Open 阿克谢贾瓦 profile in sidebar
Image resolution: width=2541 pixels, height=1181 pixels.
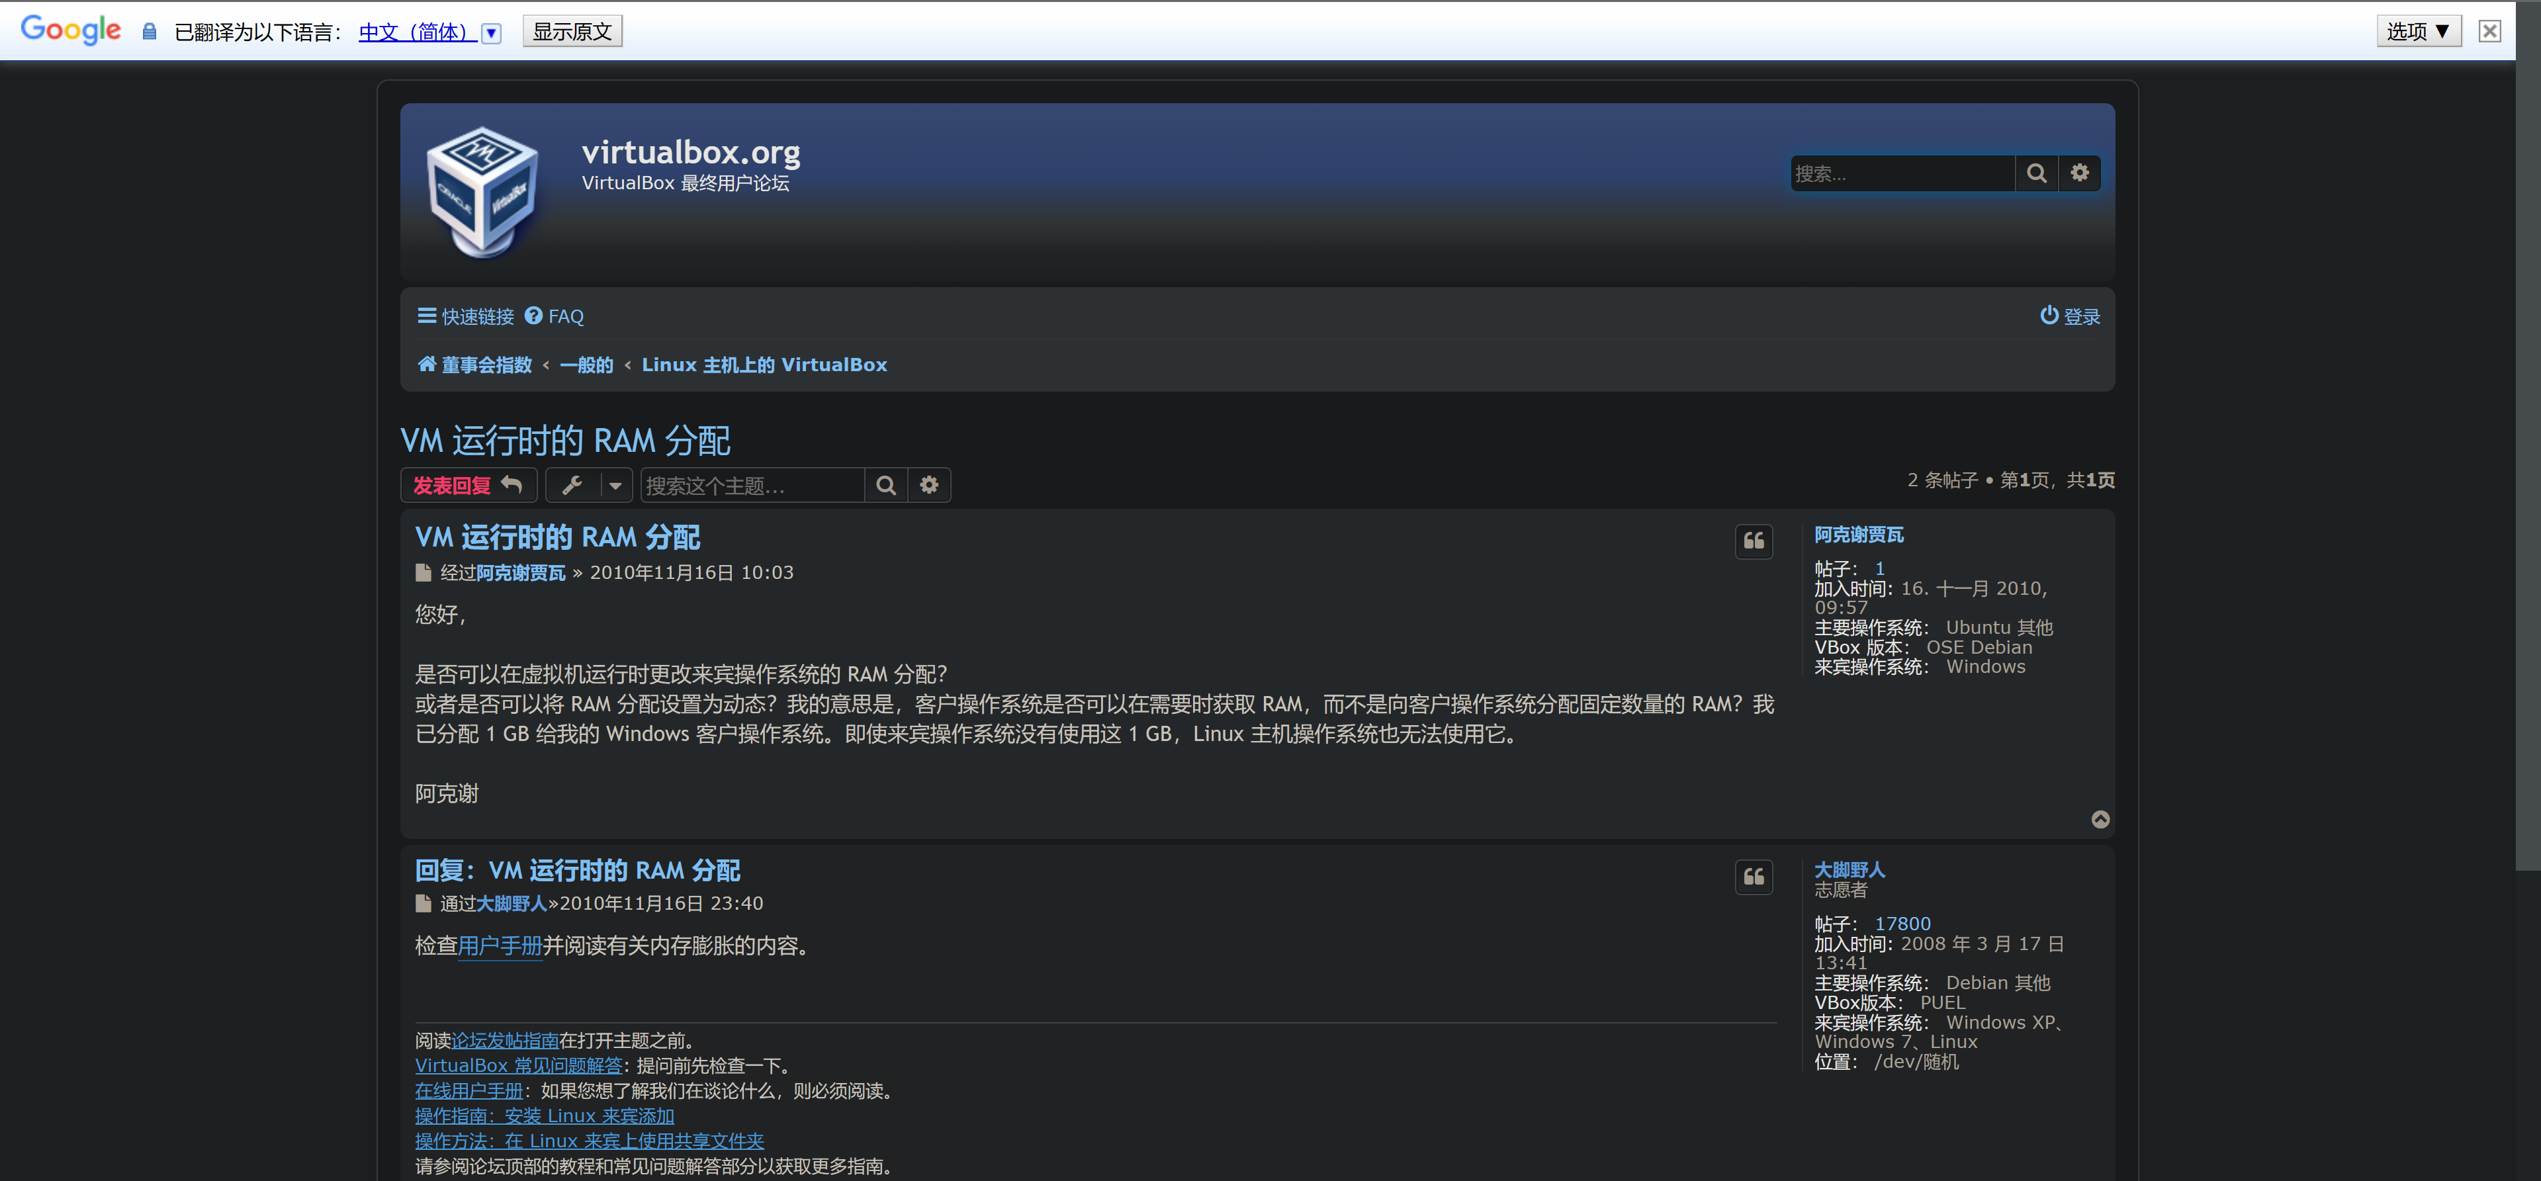click(x=1858, y=535)
